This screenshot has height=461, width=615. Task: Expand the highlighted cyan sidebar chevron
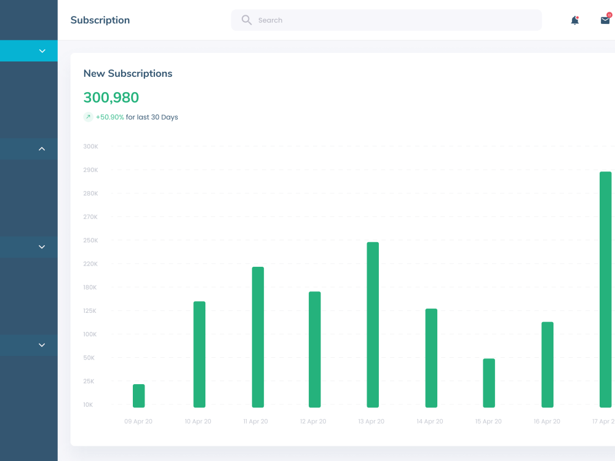pos(42,51)
